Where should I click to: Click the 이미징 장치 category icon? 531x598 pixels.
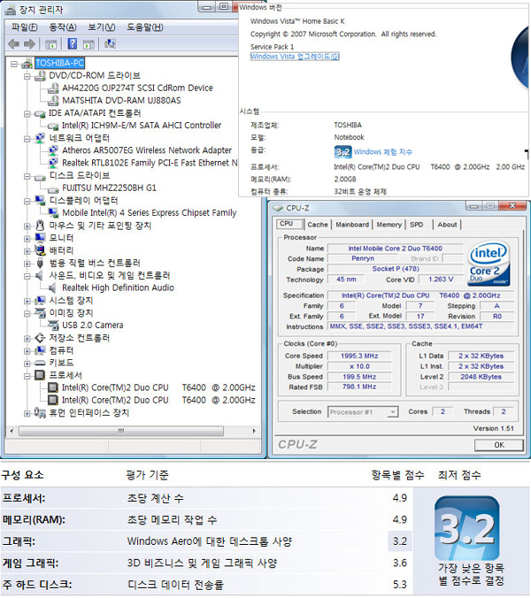pyautogui.click(x=40, y=313)
